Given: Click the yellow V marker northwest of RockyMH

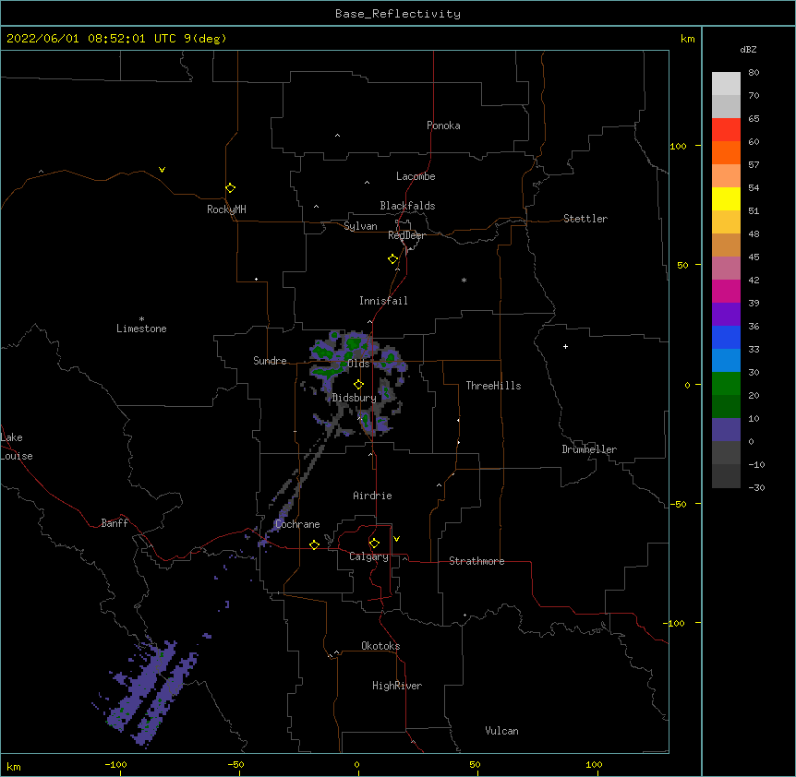Looking at the screenshot, I should point(162,170).
